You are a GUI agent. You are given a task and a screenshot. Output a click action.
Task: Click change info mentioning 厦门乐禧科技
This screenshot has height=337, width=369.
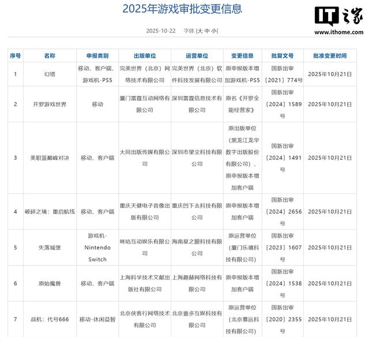coord(242,248)
